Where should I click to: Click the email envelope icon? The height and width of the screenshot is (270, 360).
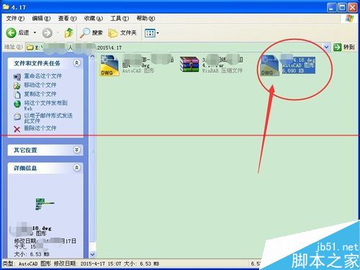(17, 117)
